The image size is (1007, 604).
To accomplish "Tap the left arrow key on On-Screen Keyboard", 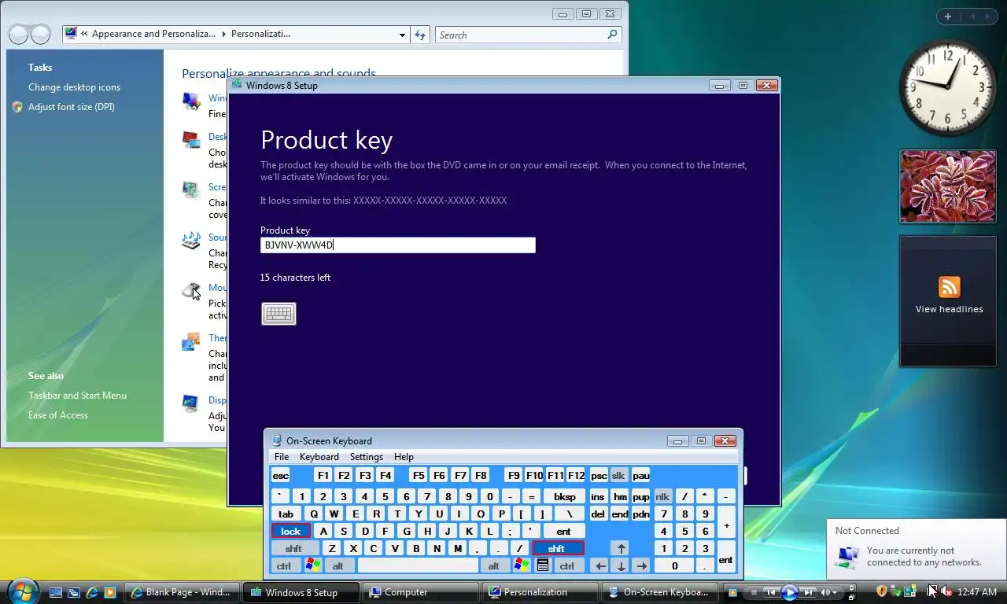I will 600,565.
